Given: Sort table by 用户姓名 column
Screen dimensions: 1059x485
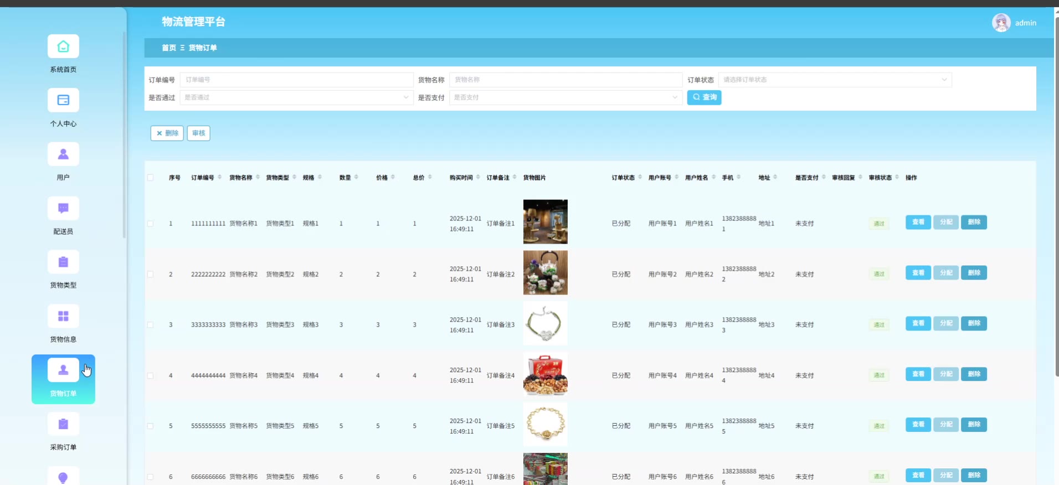Looking at the screenshot, I should [x=714, y=177].
